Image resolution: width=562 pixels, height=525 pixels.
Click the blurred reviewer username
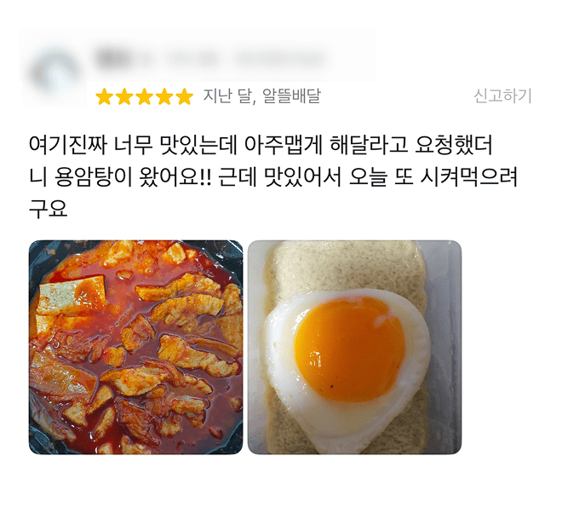211,58
